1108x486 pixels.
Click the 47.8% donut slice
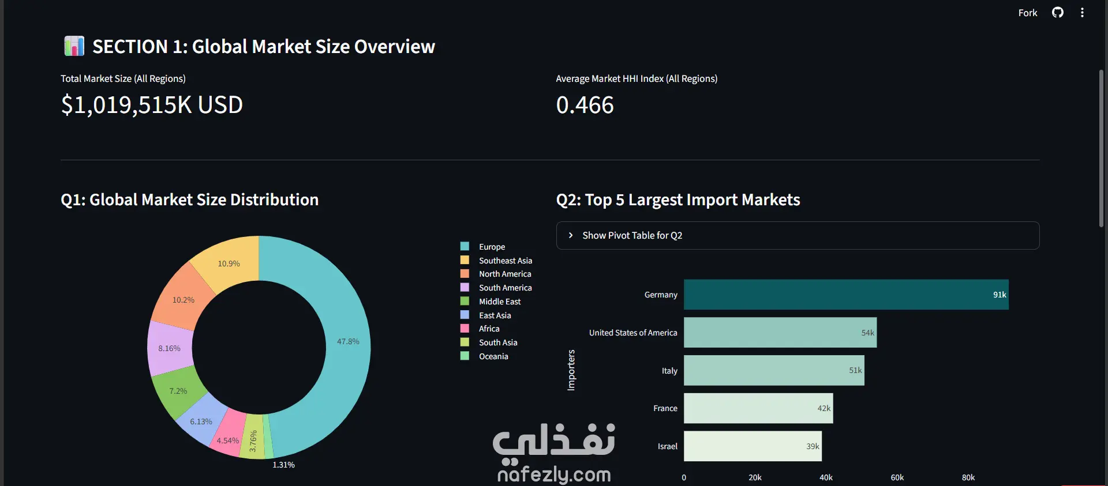[x=348, y=341]
